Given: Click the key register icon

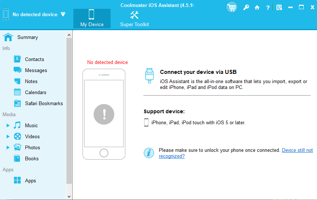Looking at the screenshot, I should (246, 8).
